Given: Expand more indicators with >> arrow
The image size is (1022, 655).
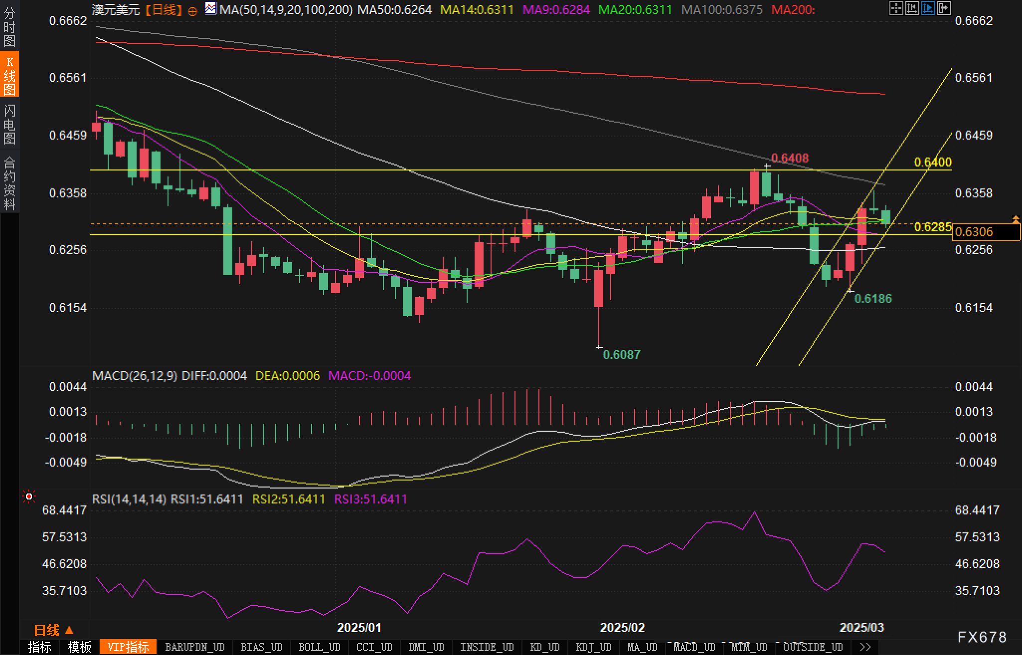Looking at the screenshot, I should pos(865,647).
